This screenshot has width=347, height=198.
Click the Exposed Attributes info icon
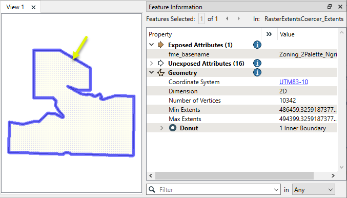257,45
